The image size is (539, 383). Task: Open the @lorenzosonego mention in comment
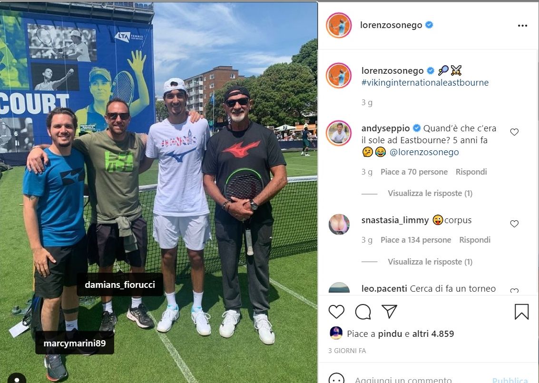424,152
